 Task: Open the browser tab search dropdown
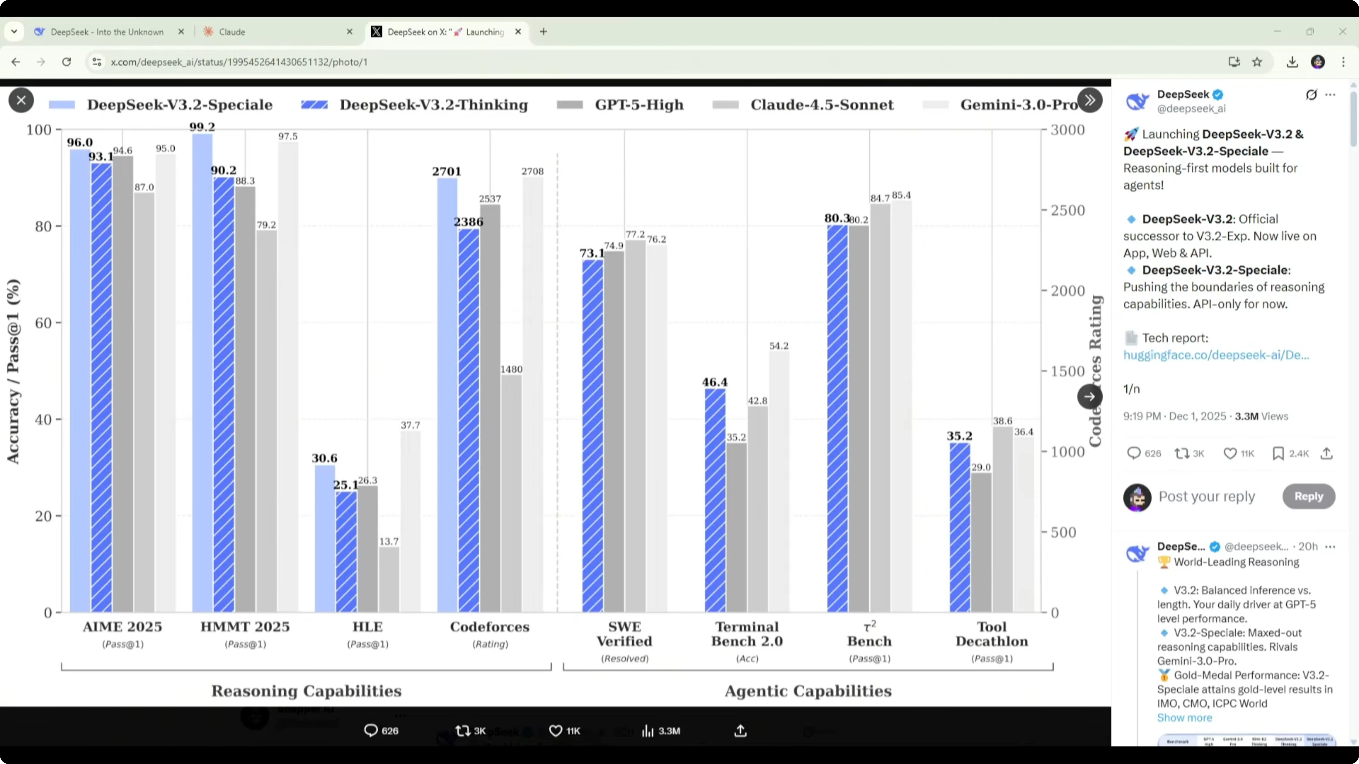click(x=14, y=32)
